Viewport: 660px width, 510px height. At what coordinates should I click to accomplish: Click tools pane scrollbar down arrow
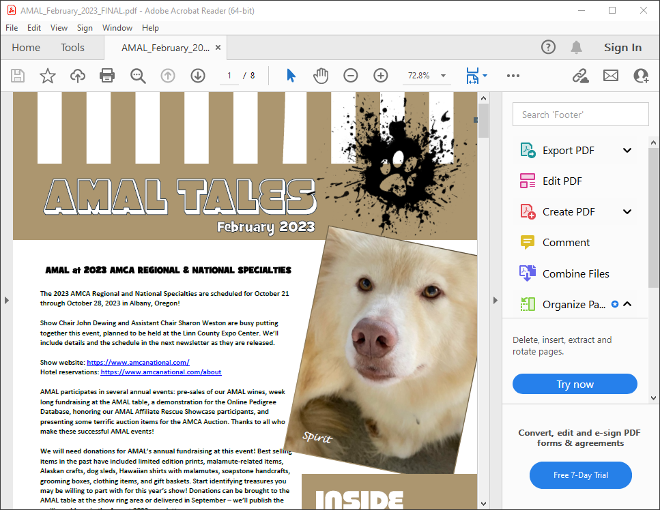[653, 397]
